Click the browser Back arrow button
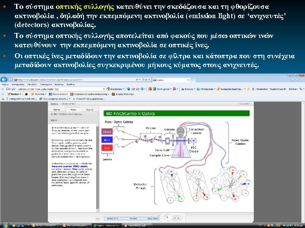The image size is (305, 228). [4, 79]
